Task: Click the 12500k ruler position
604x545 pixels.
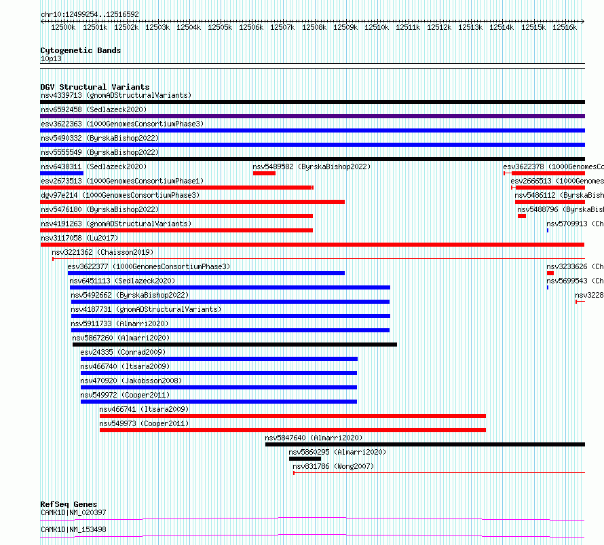Action: click(x=63, y=27)
